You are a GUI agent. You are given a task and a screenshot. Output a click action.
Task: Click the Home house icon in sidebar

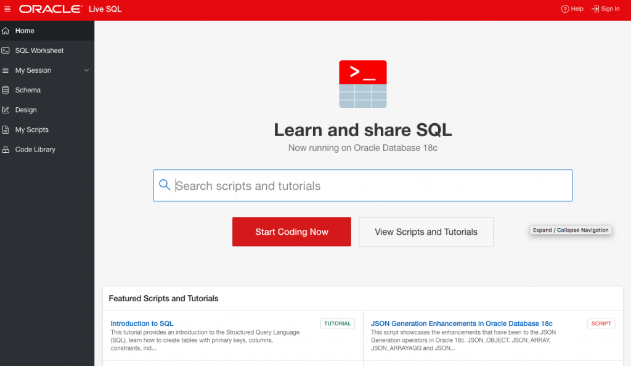pos(6,31)
